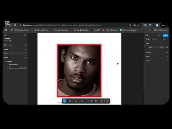Open Move tool options dropdown

[67, 101]
